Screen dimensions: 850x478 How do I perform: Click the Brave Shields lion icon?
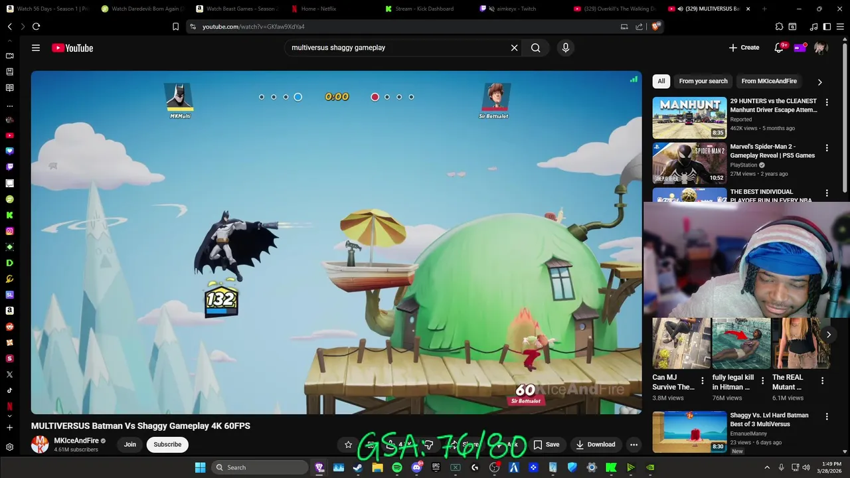point(656,27)
